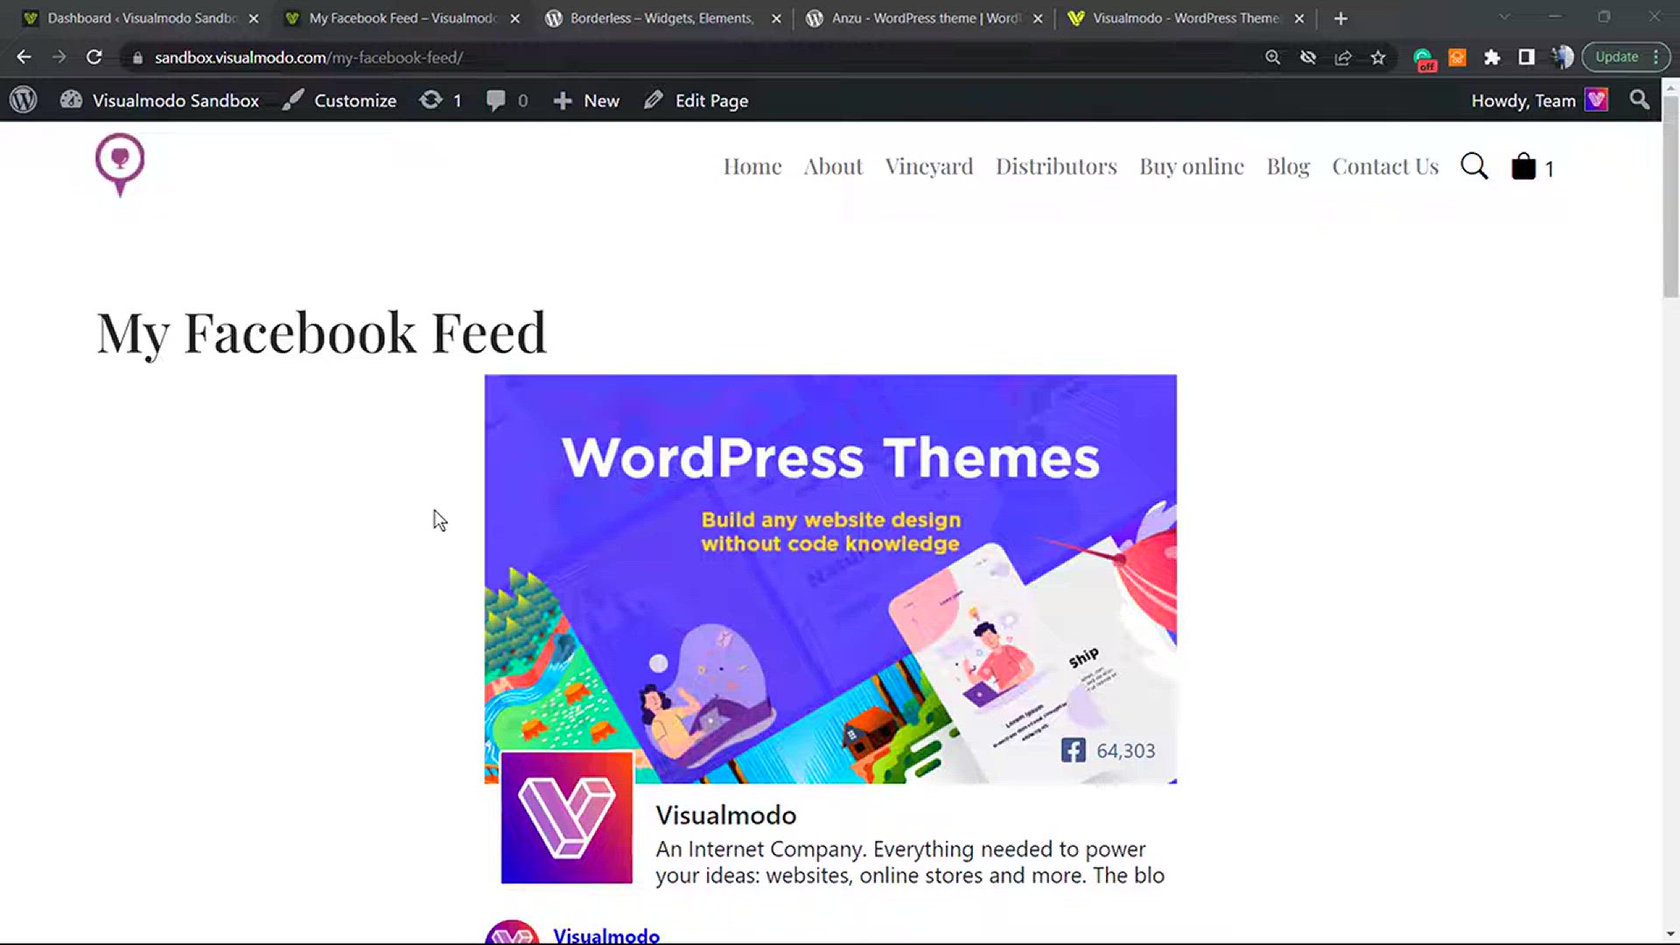Toggle the browser side panel icon
The width and height of the screenshot is (1680, 945).
tap(1527, 57)
